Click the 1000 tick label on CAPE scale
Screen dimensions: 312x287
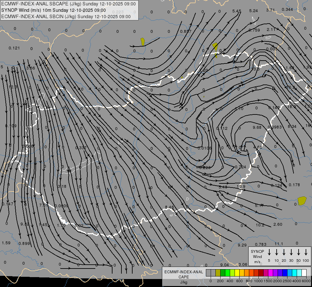pos(258,281)
